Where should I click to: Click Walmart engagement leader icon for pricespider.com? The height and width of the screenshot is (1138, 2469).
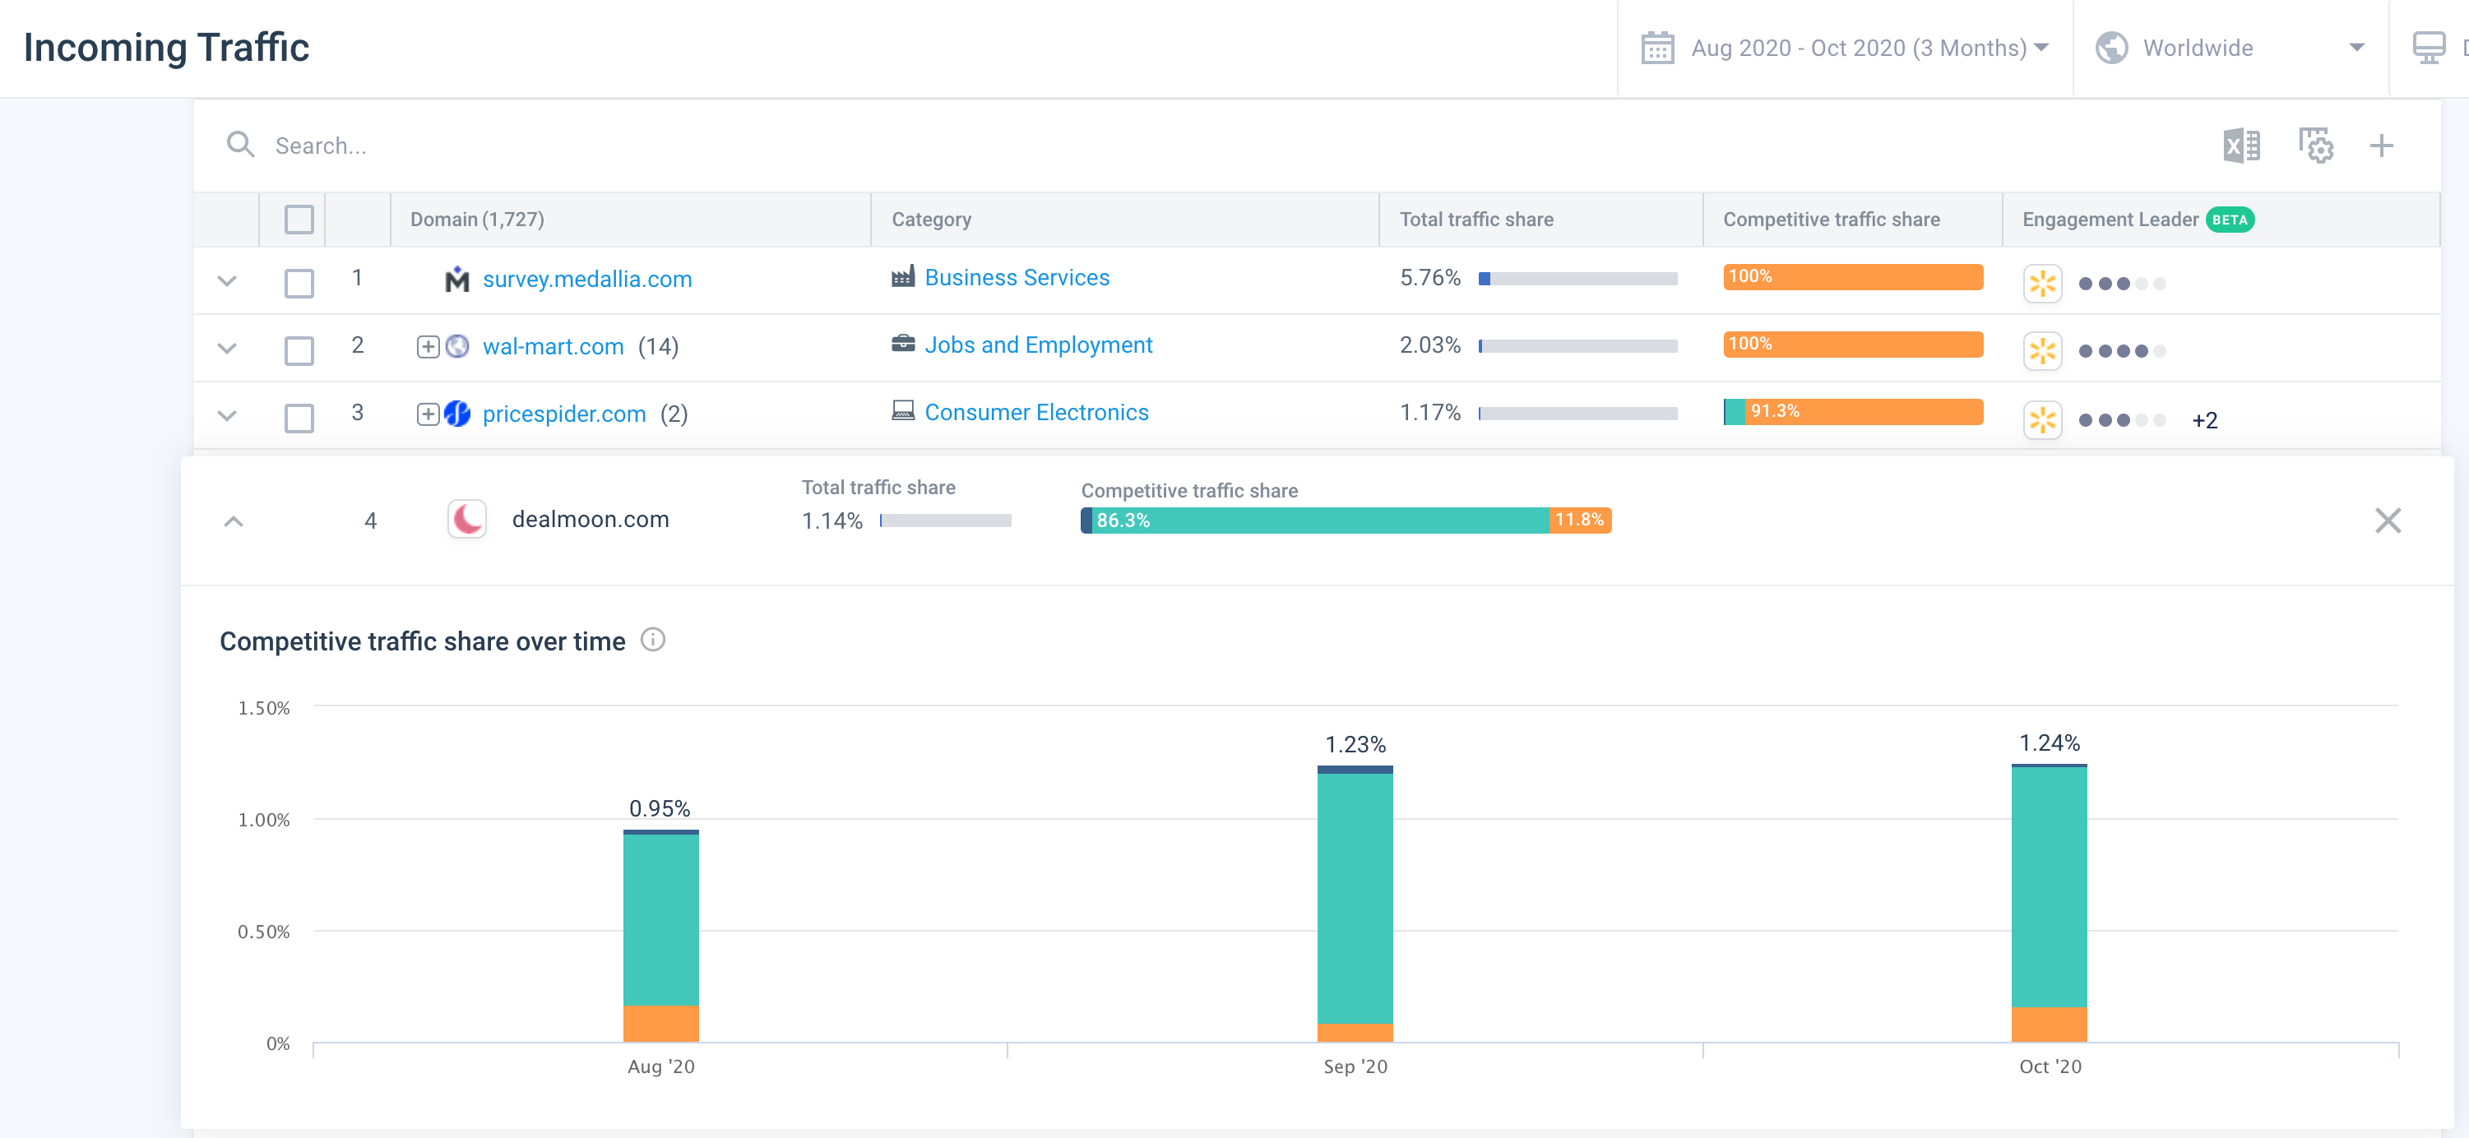pyautogui.click(x=2042, y=419)
